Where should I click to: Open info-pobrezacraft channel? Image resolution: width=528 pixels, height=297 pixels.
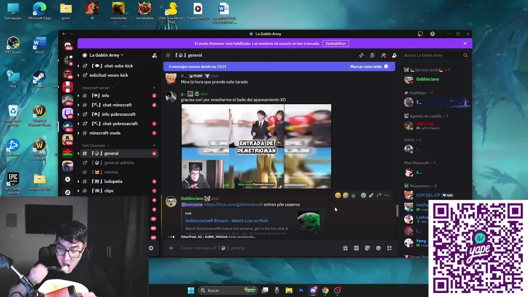[x=119, y=114]
